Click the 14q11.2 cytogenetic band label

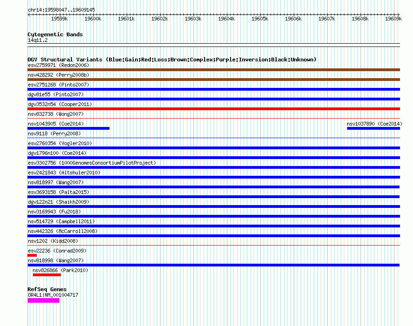point(38,40)
